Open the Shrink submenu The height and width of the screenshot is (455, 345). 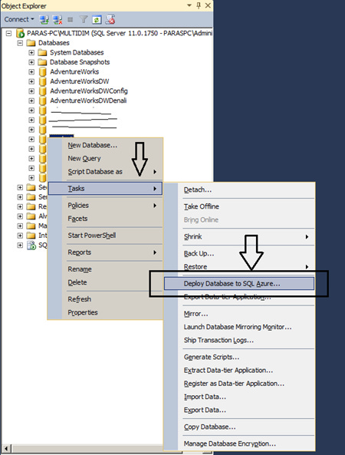239,237
